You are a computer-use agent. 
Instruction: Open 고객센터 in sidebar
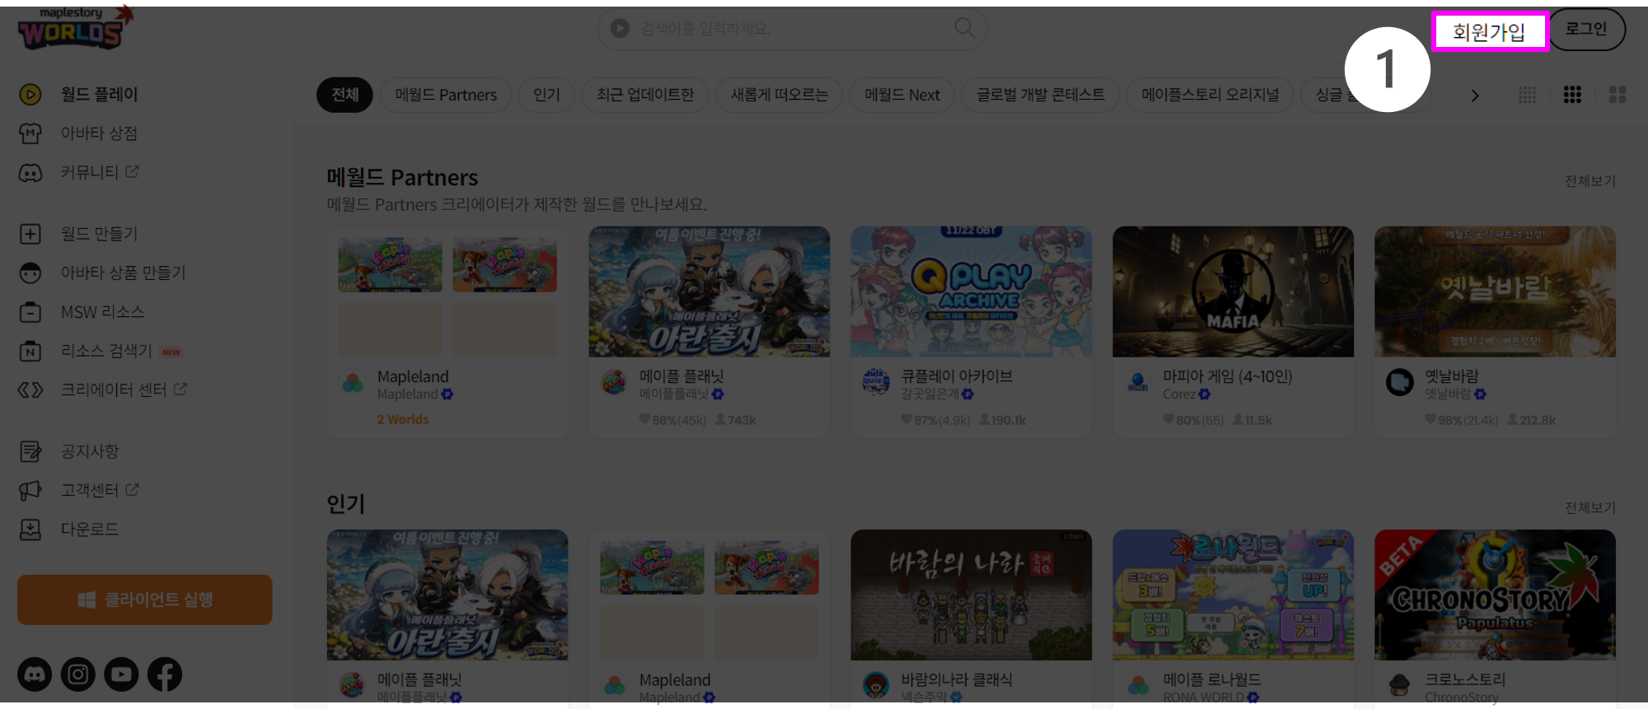tap(89, 490)
